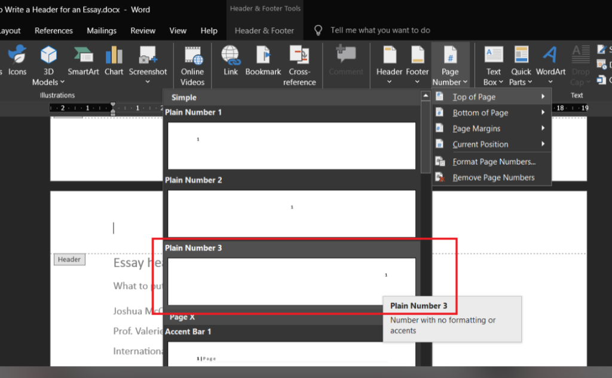Insert a Text Box
The height and width of the screenshot is (378, 612).
(494, 56)
